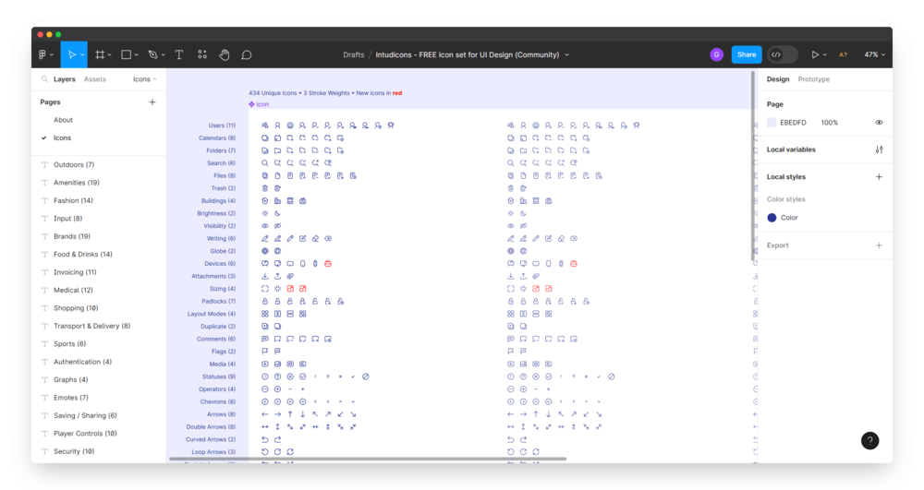The width and height of the screenshot is (924, 490).
Task: Edit the EBEDFD hex color field
Action: click(793, 123)
